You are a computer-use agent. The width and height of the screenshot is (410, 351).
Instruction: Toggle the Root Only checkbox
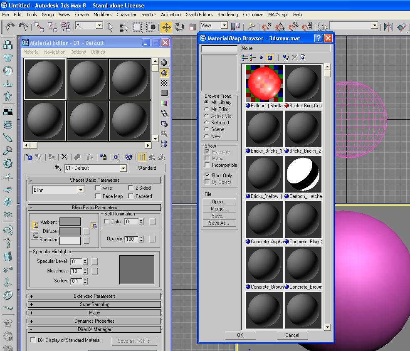pyautogui.click(x=207, y=175)
